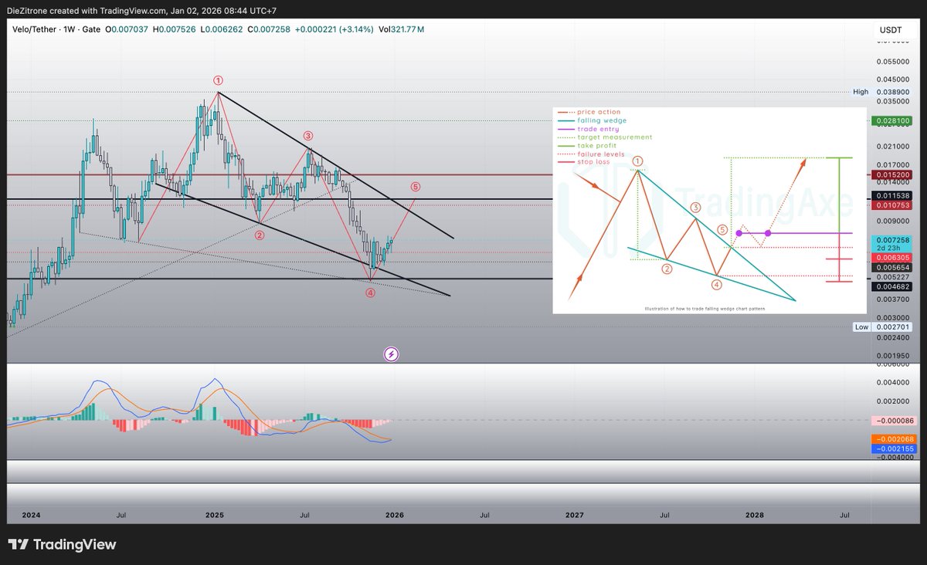Click the 2025 label on time axis
The image size is (927, 565).
pos(215,515)
